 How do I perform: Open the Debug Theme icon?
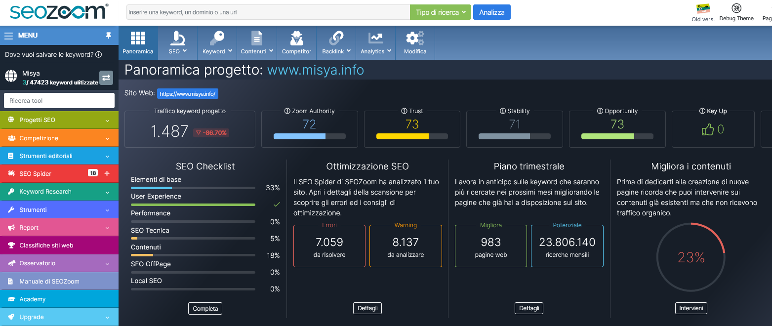pyautogui.click(x=736, y=8)
